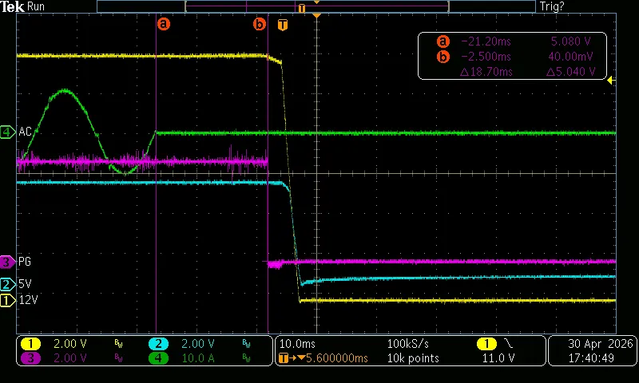
Task: Click channel 2 cyan badge in readout
Action: point(158,344)
